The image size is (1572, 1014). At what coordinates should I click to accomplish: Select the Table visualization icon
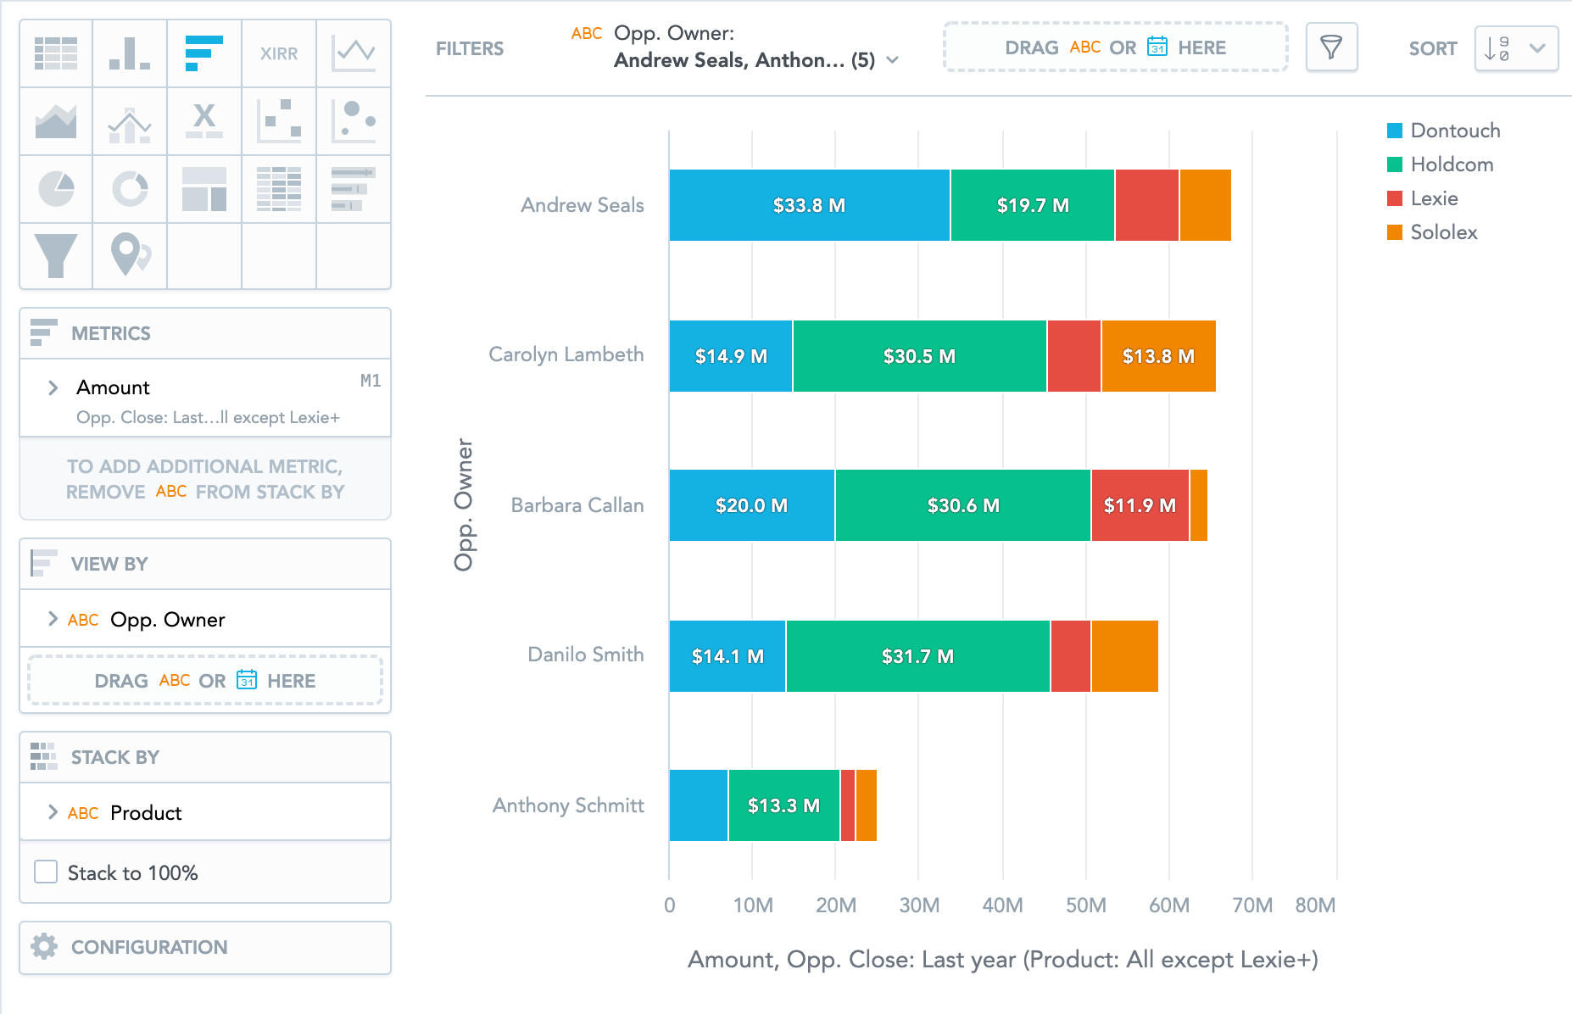coord(56,53)
